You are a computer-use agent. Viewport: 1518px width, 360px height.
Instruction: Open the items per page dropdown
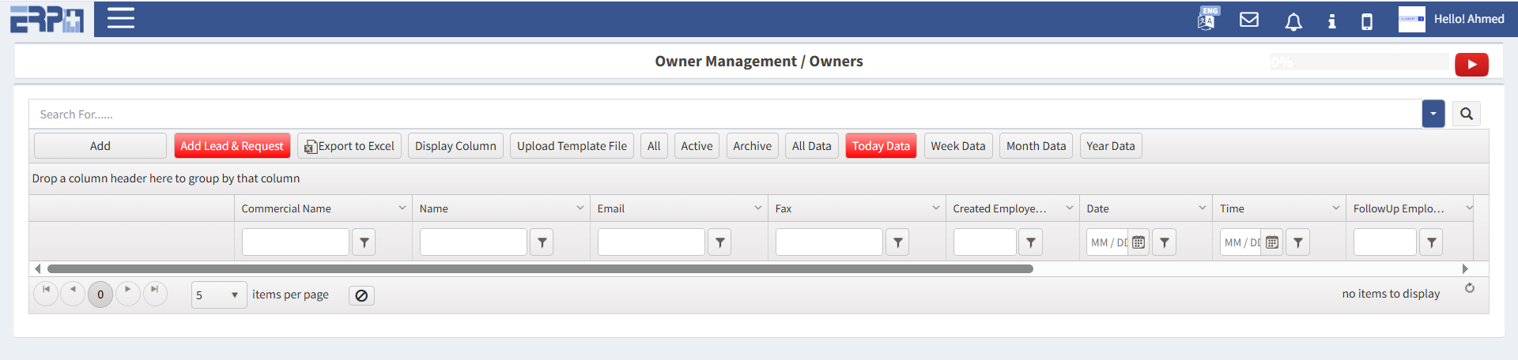pos(219,295)
